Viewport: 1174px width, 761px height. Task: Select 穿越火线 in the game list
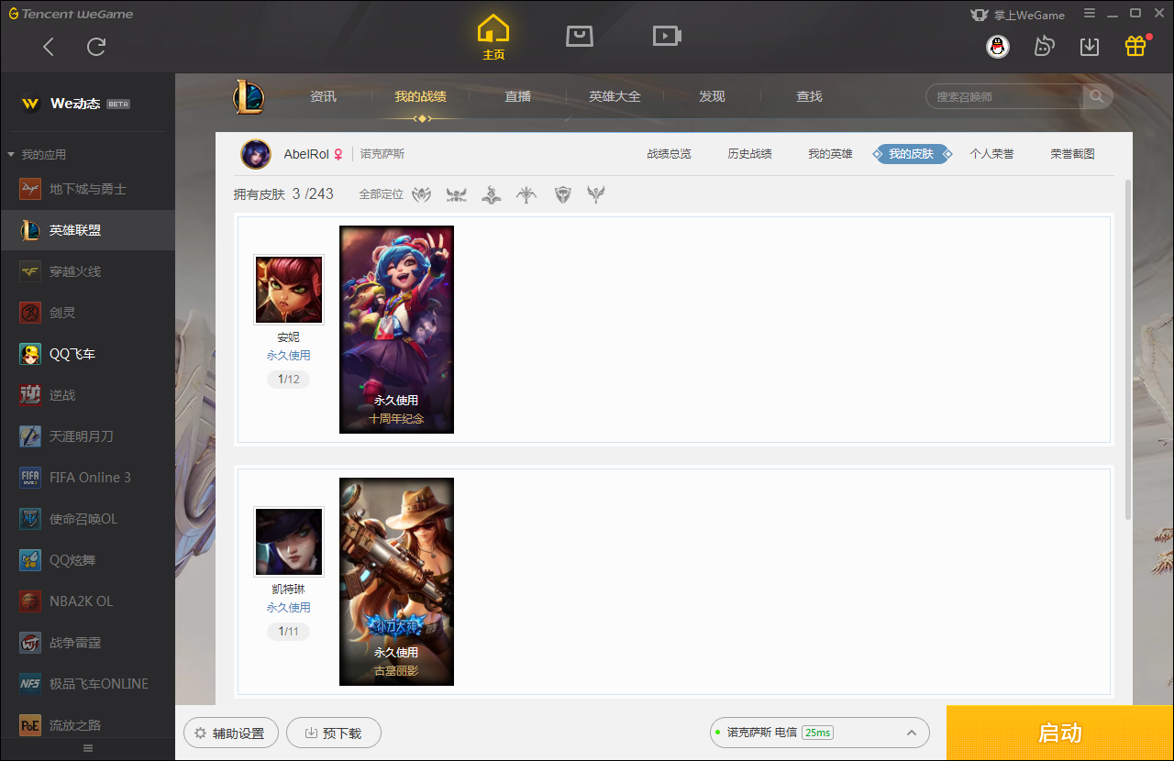click(87, 271)
